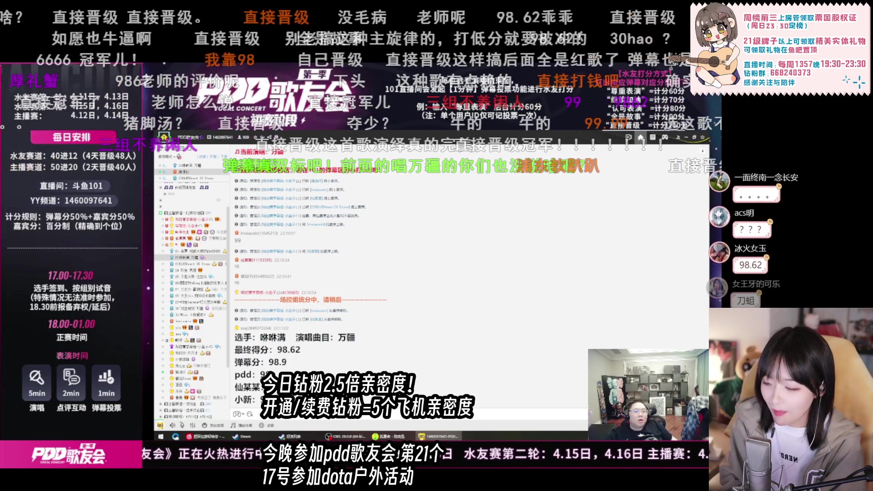Open the gamepad icon in YY title bar
The width and height of the screenshot is (873, 491).
[665, 137]
